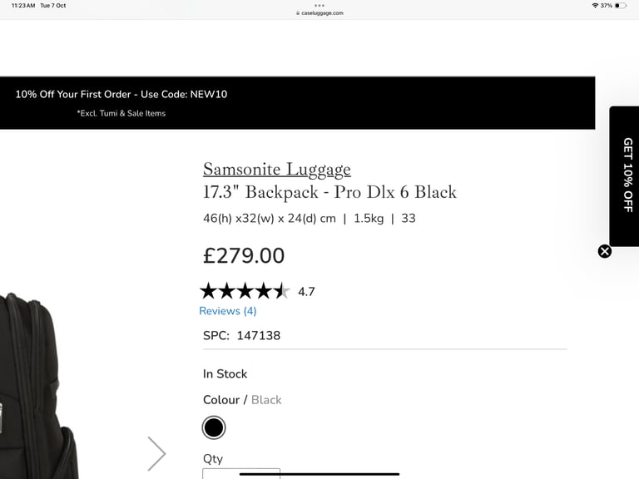The width and height of the screenshot is (639, 479).
Task: Tap the caseluggage.com address text
Action: pos(322,13)
